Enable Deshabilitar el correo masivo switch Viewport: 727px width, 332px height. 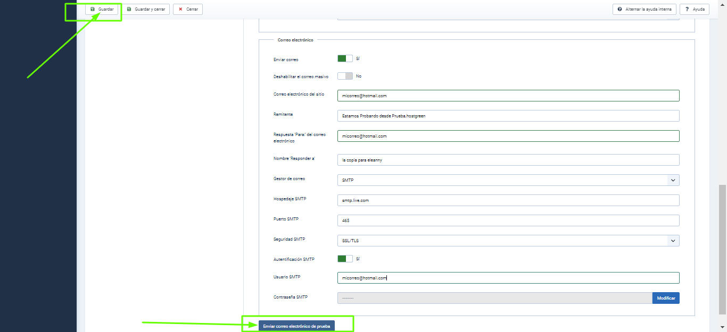pos(345,76)
